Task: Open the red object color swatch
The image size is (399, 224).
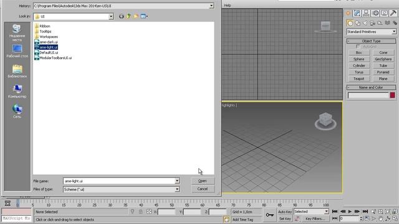Action: click(x=392, y=95)
